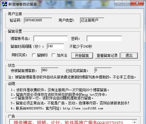Click the 不能少于240秒 hint text
This screenshot has width=146, height=124.
[x=81, y=46]
